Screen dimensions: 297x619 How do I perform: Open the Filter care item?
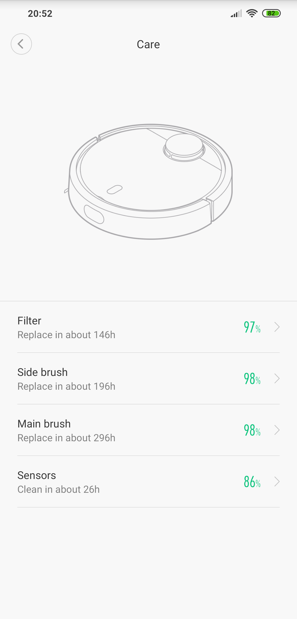tap(110, 327)
